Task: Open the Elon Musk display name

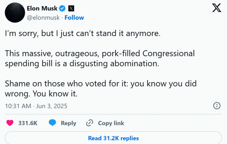Action: tap(42, 8)
